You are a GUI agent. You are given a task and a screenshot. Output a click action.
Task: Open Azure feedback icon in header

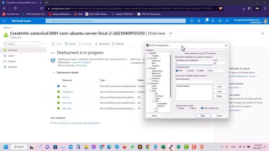227,21
